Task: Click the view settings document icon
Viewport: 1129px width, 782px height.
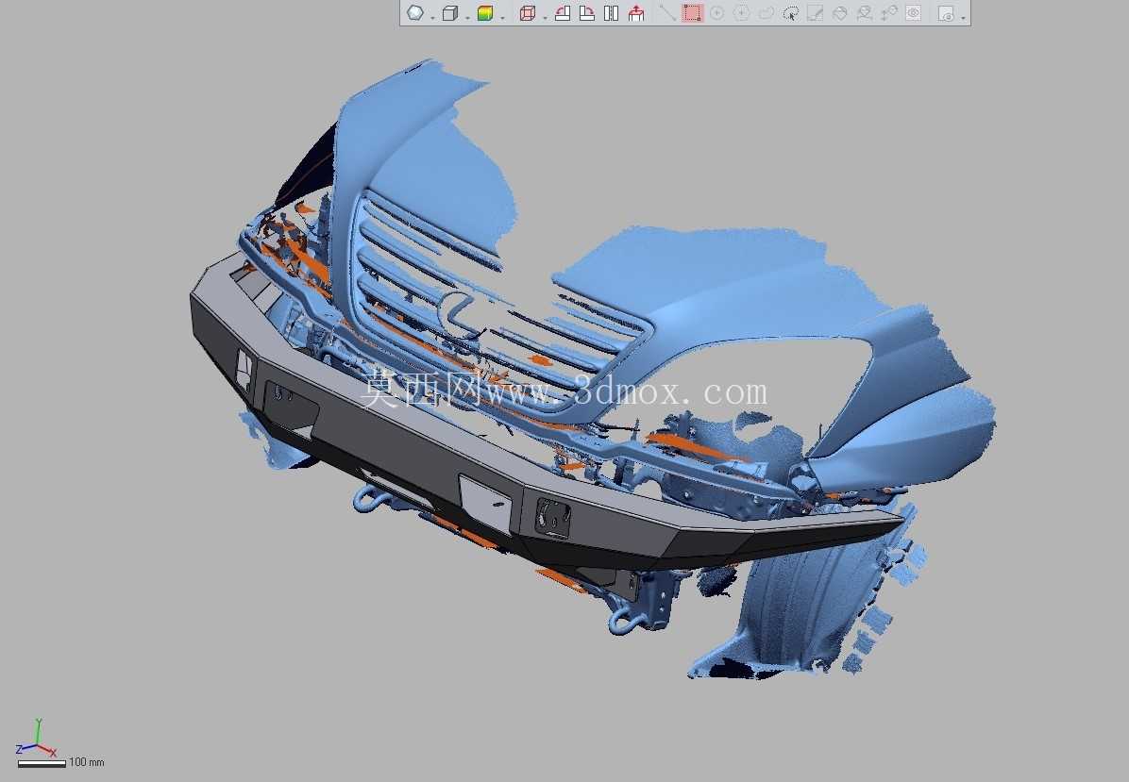Action: (946, 13)
